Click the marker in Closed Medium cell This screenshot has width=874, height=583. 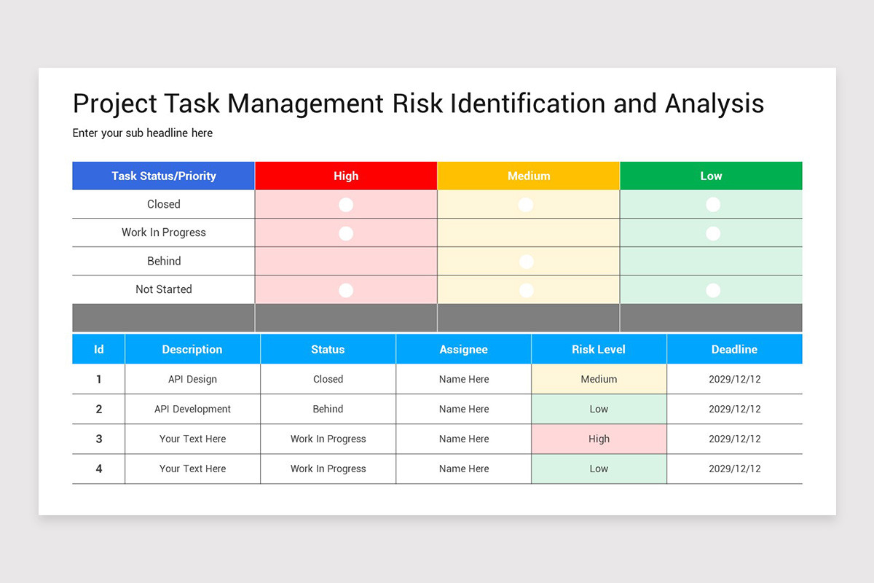pos(526,205)
